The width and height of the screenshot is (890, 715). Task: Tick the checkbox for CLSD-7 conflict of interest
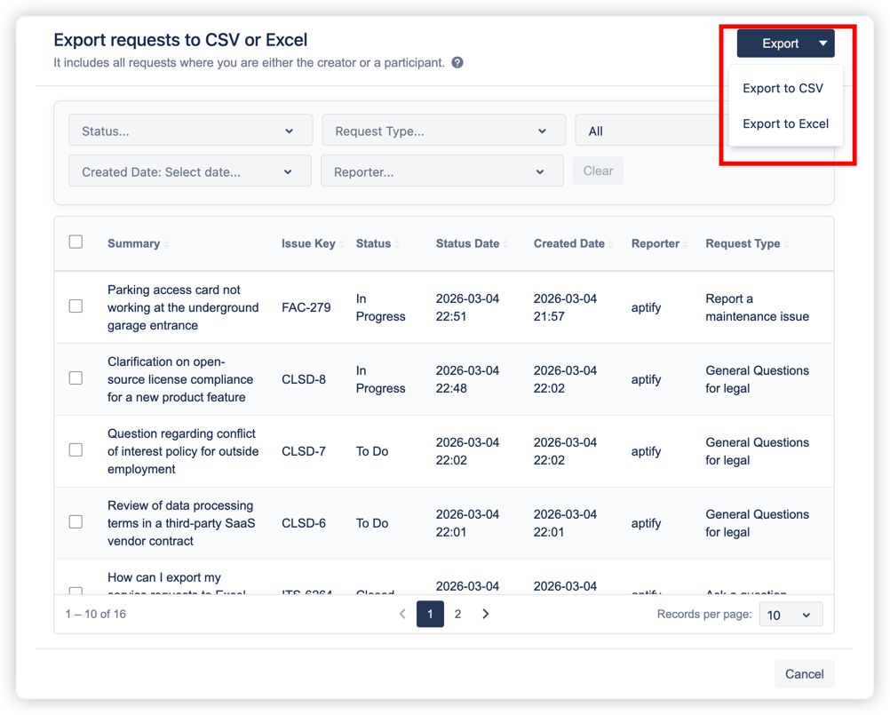coord(75,450)
